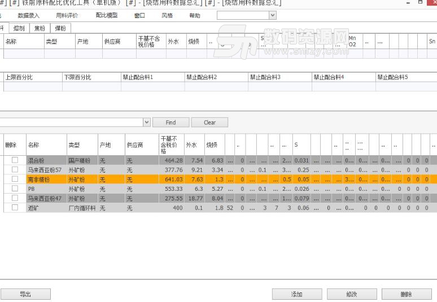Click the lower table 类型 column header
This screenshot has width=437, height=302.
click(x=82, y=145)
